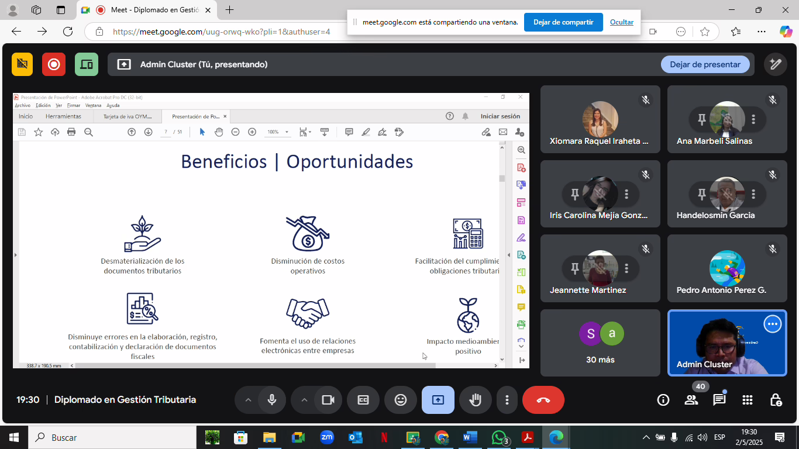Click the red hang up call button

(x=543, y=400)
